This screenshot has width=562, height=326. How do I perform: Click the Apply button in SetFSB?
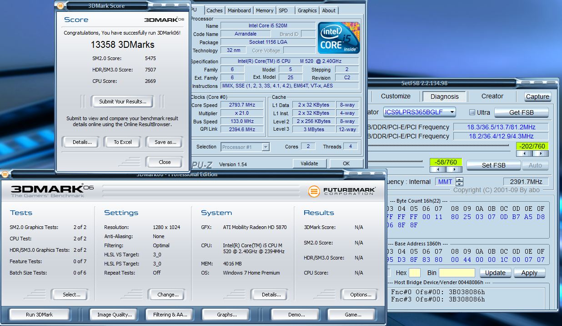[x=529, y=273]
